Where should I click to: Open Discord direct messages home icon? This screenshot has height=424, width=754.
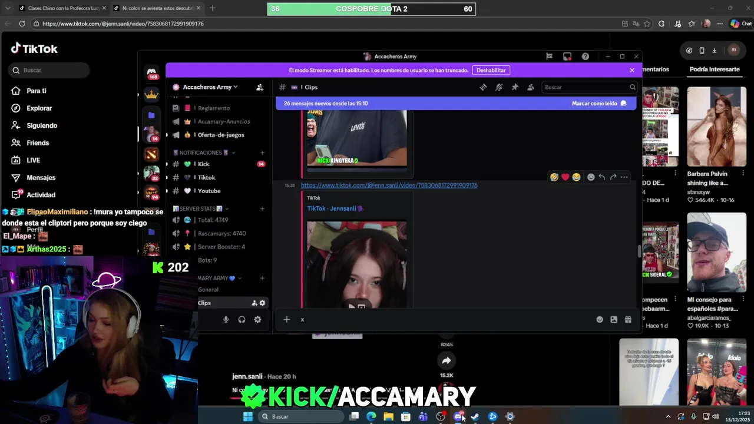point(152,71)
